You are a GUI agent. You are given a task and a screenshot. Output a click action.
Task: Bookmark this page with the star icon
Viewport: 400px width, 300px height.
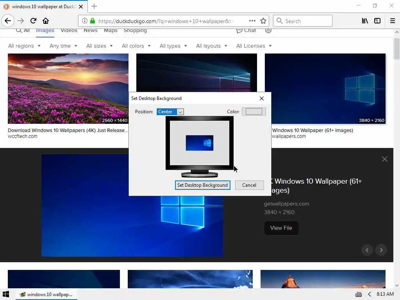263,21
